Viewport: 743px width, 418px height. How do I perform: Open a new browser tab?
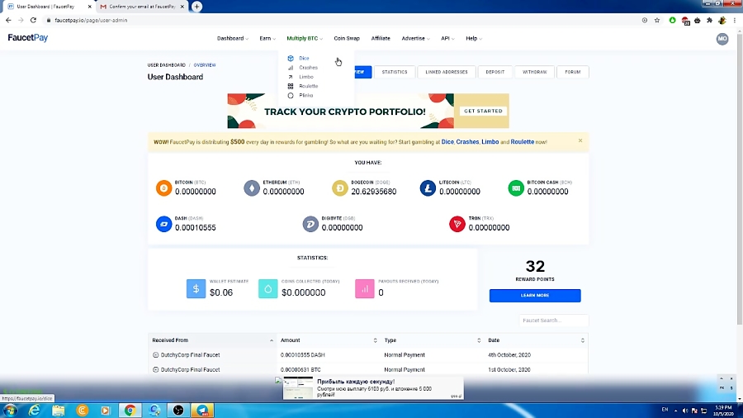(x=196, y=7)
